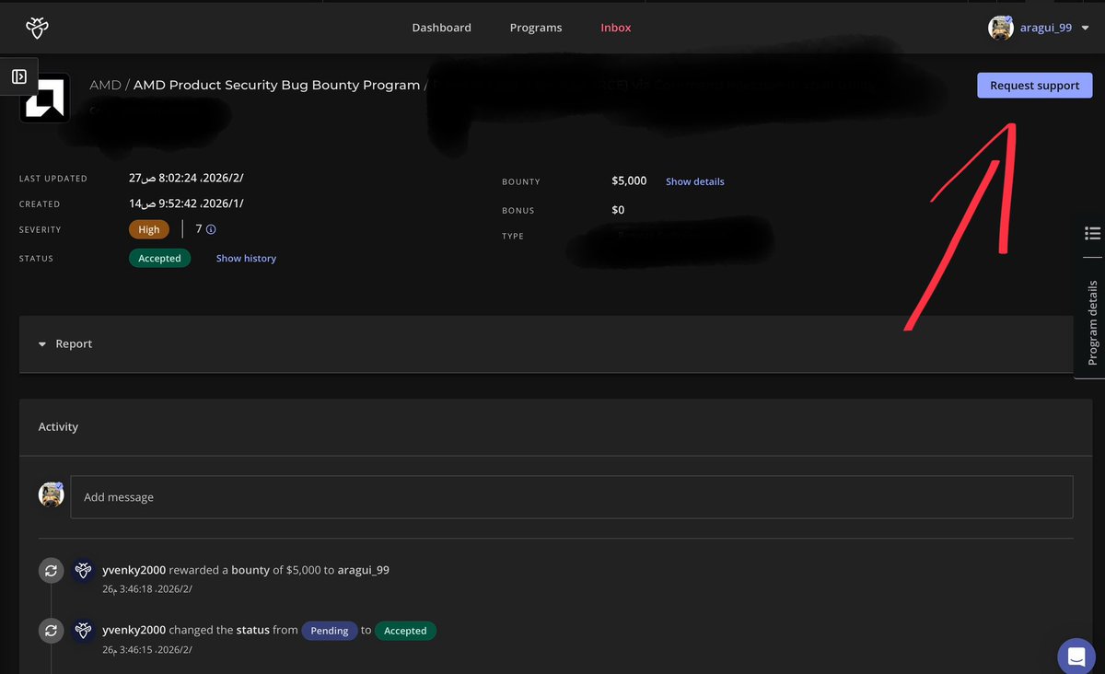Click yvenky2000 avatar on bounty reward entry
1105x674 pixels.
point(83,571)
